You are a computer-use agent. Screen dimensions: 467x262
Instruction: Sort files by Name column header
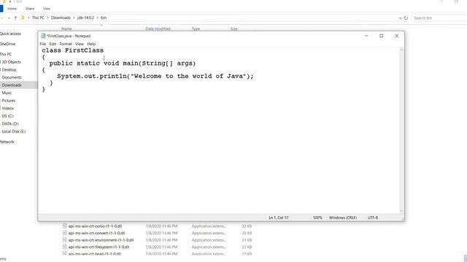(x=66, y=29)
